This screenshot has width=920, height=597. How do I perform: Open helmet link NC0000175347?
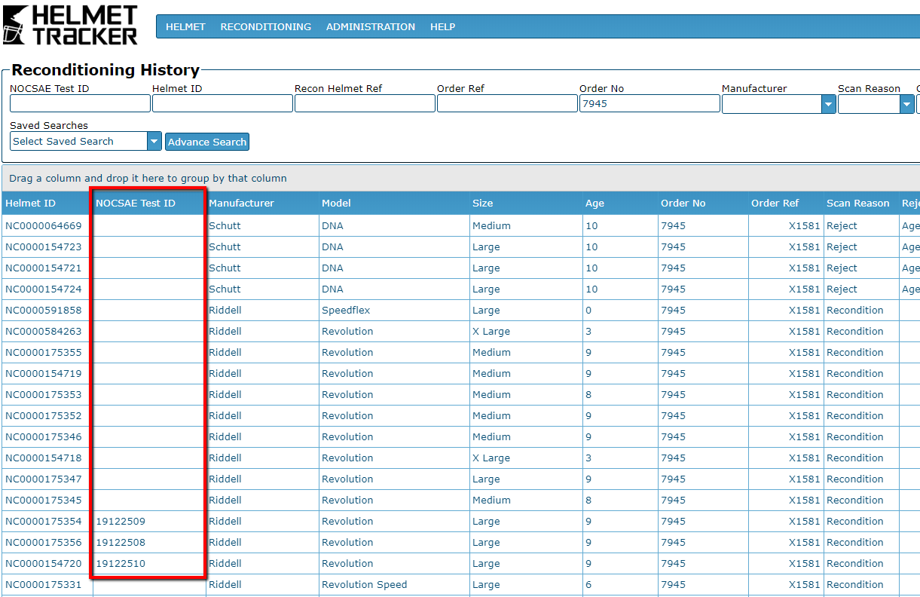[44, 479]
